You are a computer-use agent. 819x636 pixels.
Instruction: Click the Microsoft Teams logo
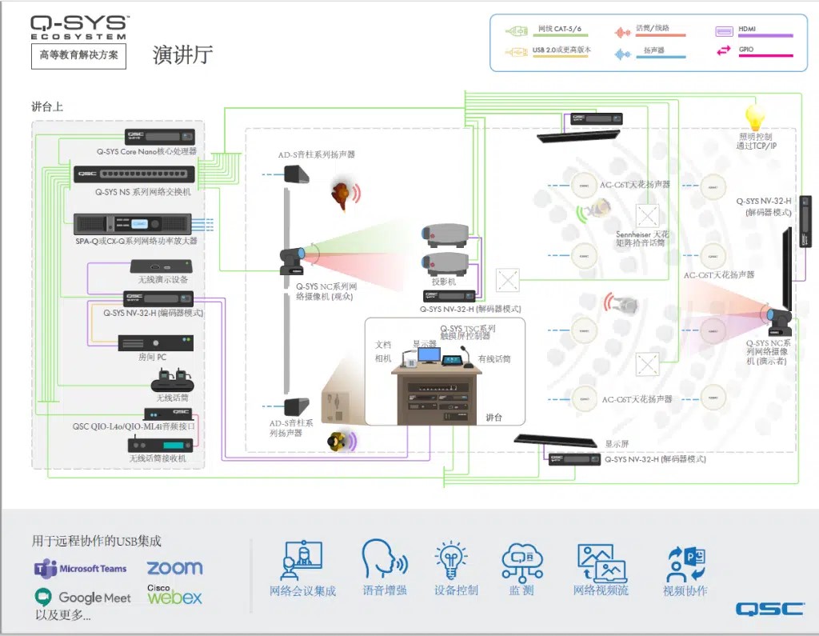[81, 569]
